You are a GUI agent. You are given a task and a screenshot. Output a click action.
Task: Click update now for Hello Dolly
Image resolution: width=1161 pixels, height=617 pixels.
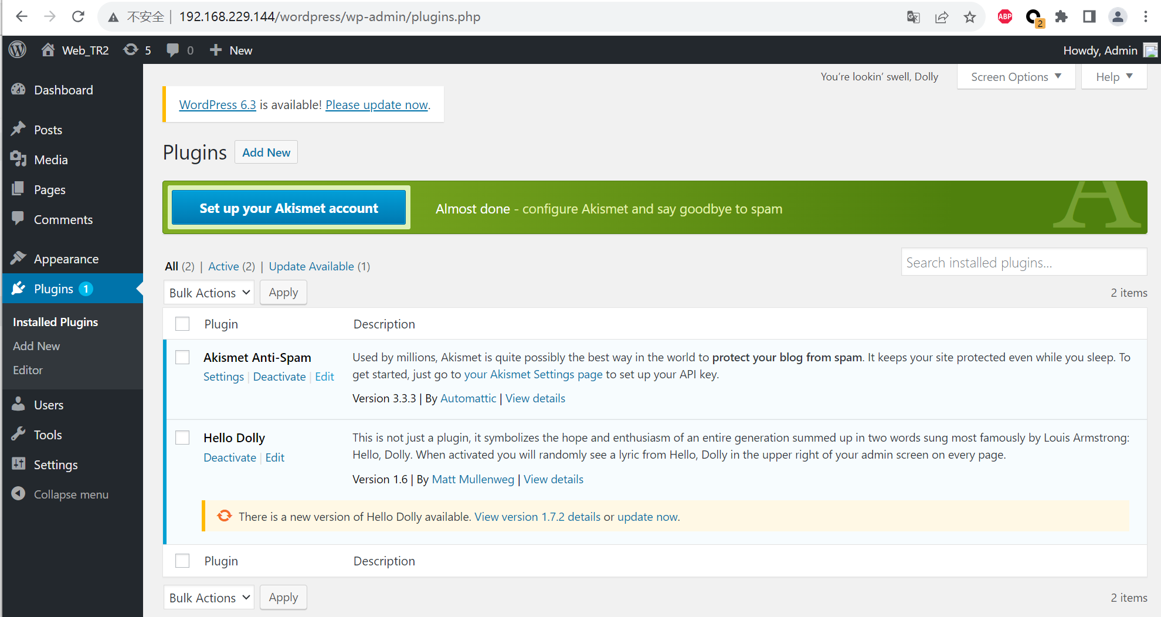(x=647, y=517)
